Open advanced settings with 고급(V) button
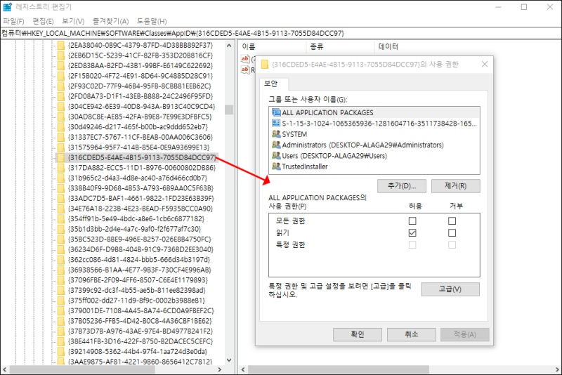 [x=450, y=289]
